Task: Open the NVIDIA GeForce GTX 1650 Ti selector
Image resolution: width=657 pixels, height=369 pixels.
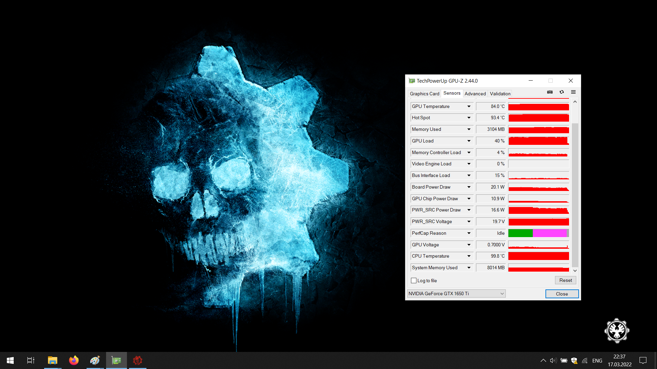Action: tap(456, 293)
